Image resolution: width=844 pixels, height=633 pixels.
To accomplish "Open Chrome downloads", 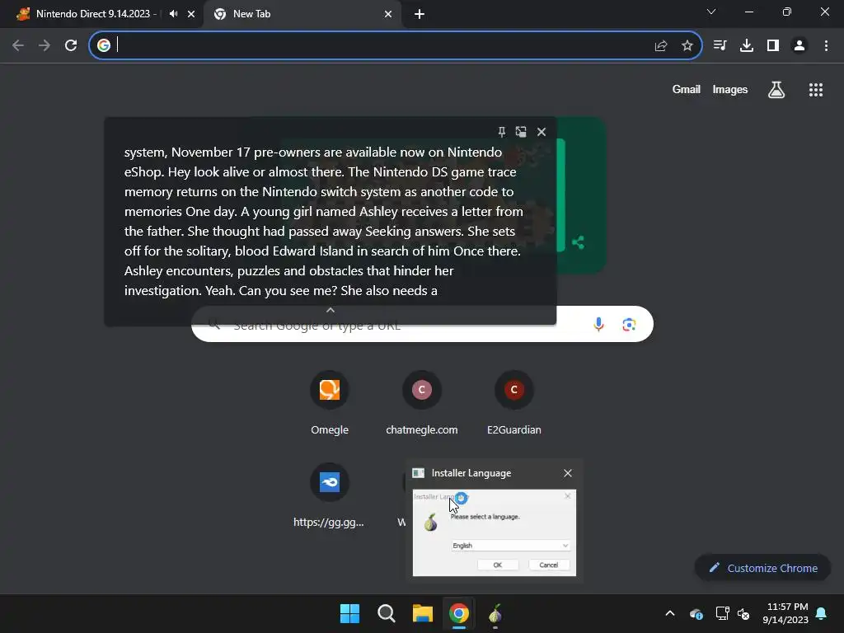I will [x=747, y=45].
